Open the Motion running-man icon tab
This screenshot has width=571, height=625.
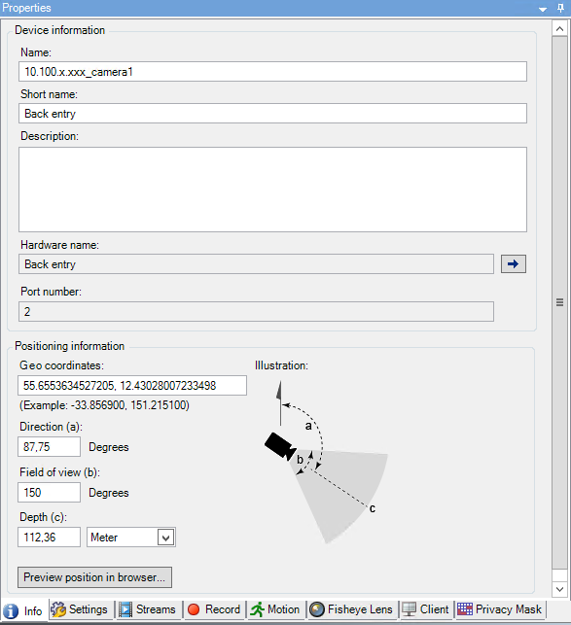[x=258, y=609]
